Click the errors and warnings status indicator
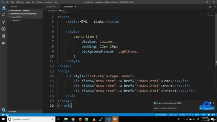This screenshot has width=217, height=122. 5,115
